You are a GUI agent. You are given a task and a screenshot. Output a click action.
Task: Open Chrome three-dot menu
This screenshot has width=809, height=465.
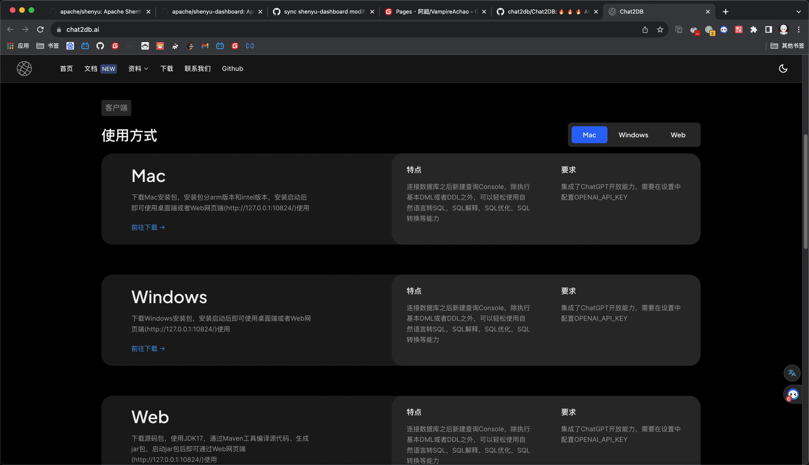pos(798,29)
